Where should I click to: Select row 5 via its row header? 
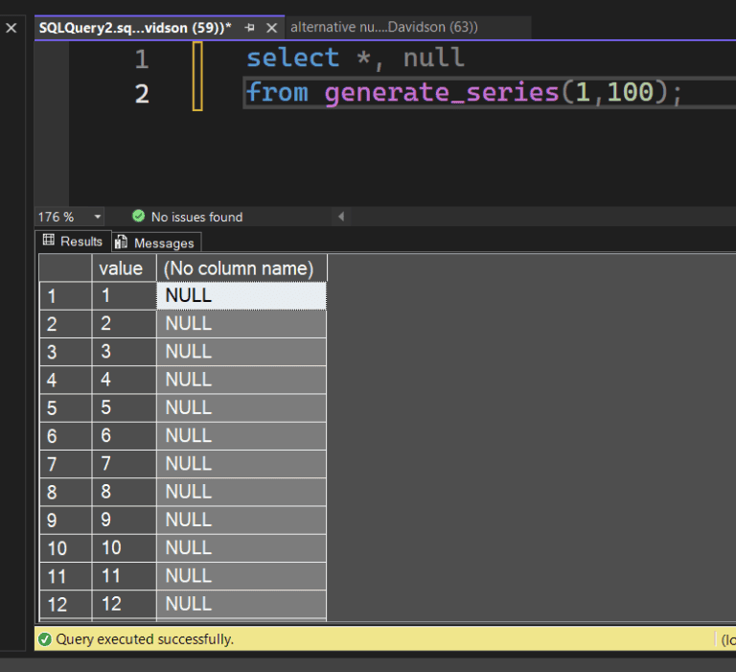64,407
